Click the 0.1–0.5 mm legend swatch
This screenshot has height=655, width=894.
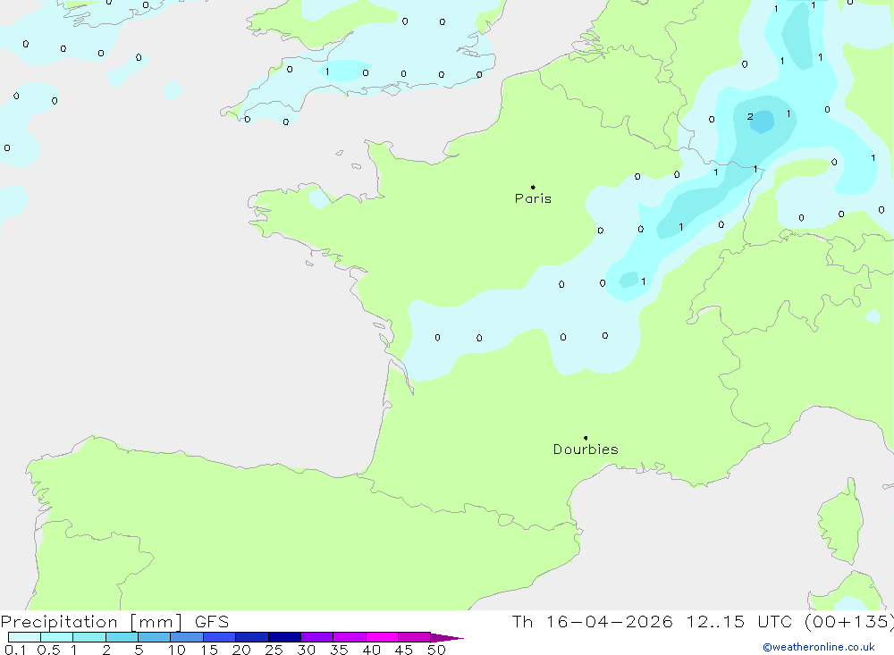[24, 637]
